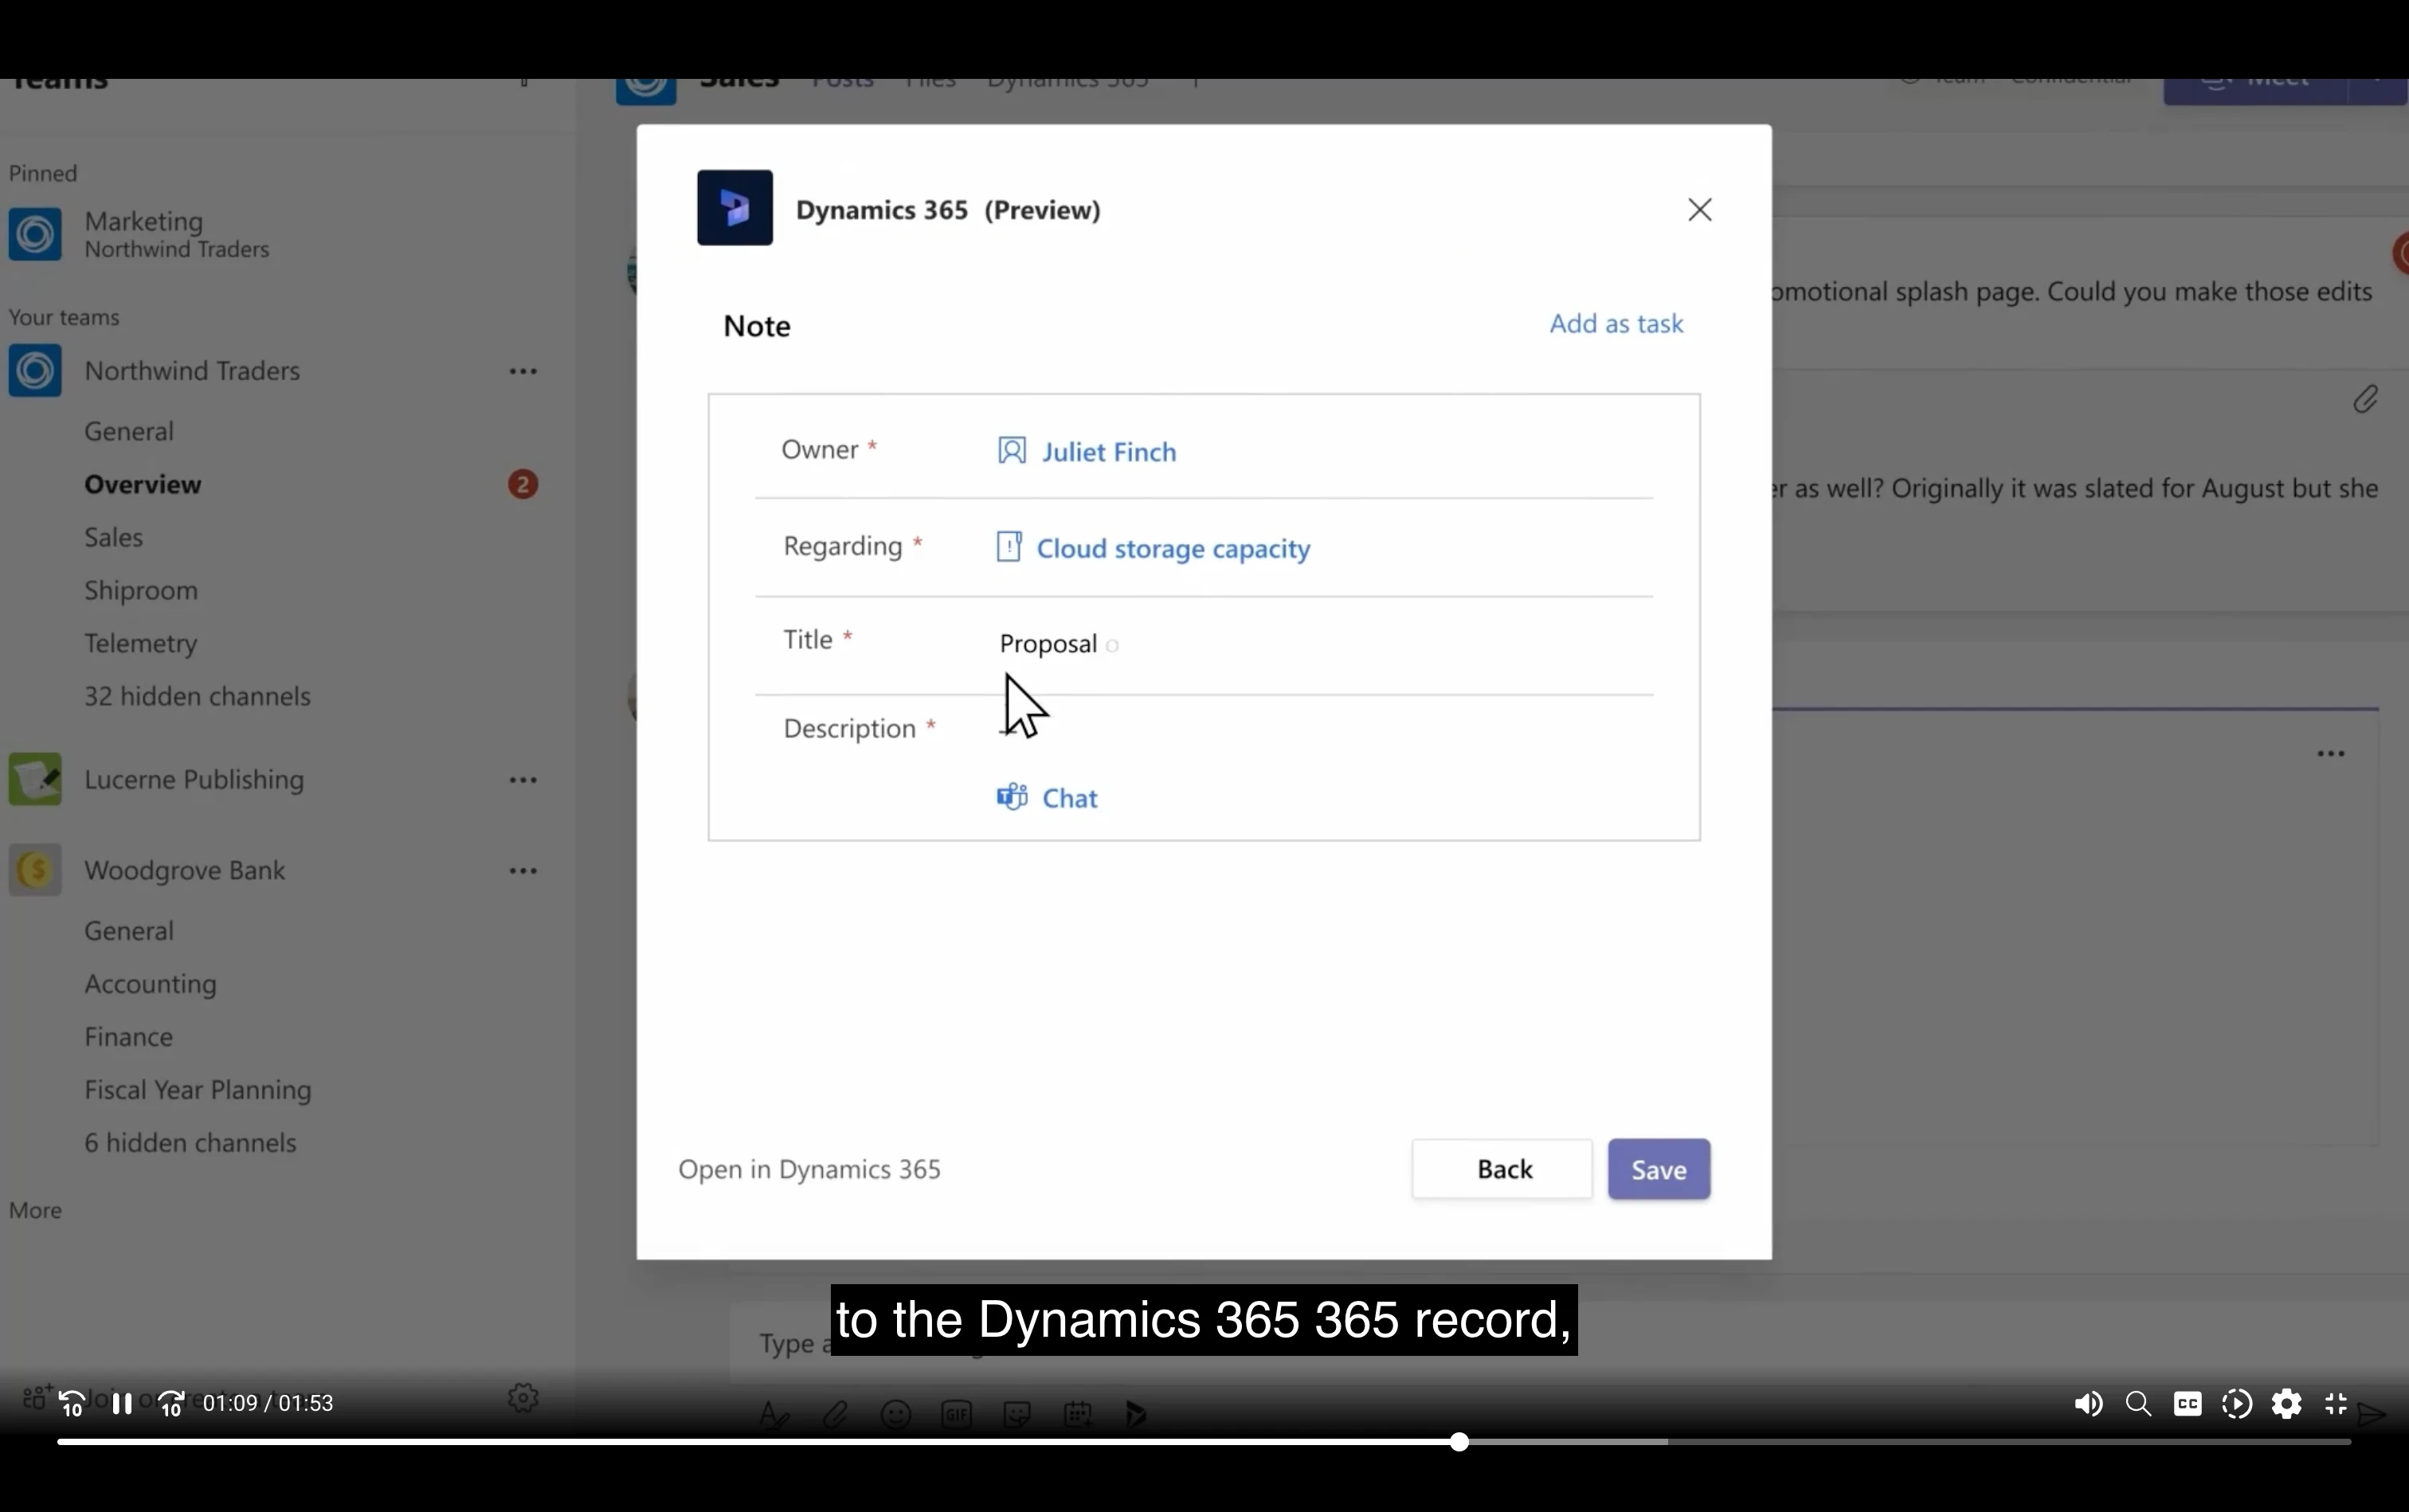2409x1512 pixels.
Task: Seek using the video progress bar
Action: tap(1204, 1442)
